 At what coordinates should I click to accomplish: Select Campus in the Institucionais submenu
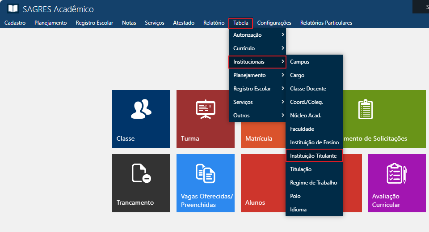coord(299,62)
